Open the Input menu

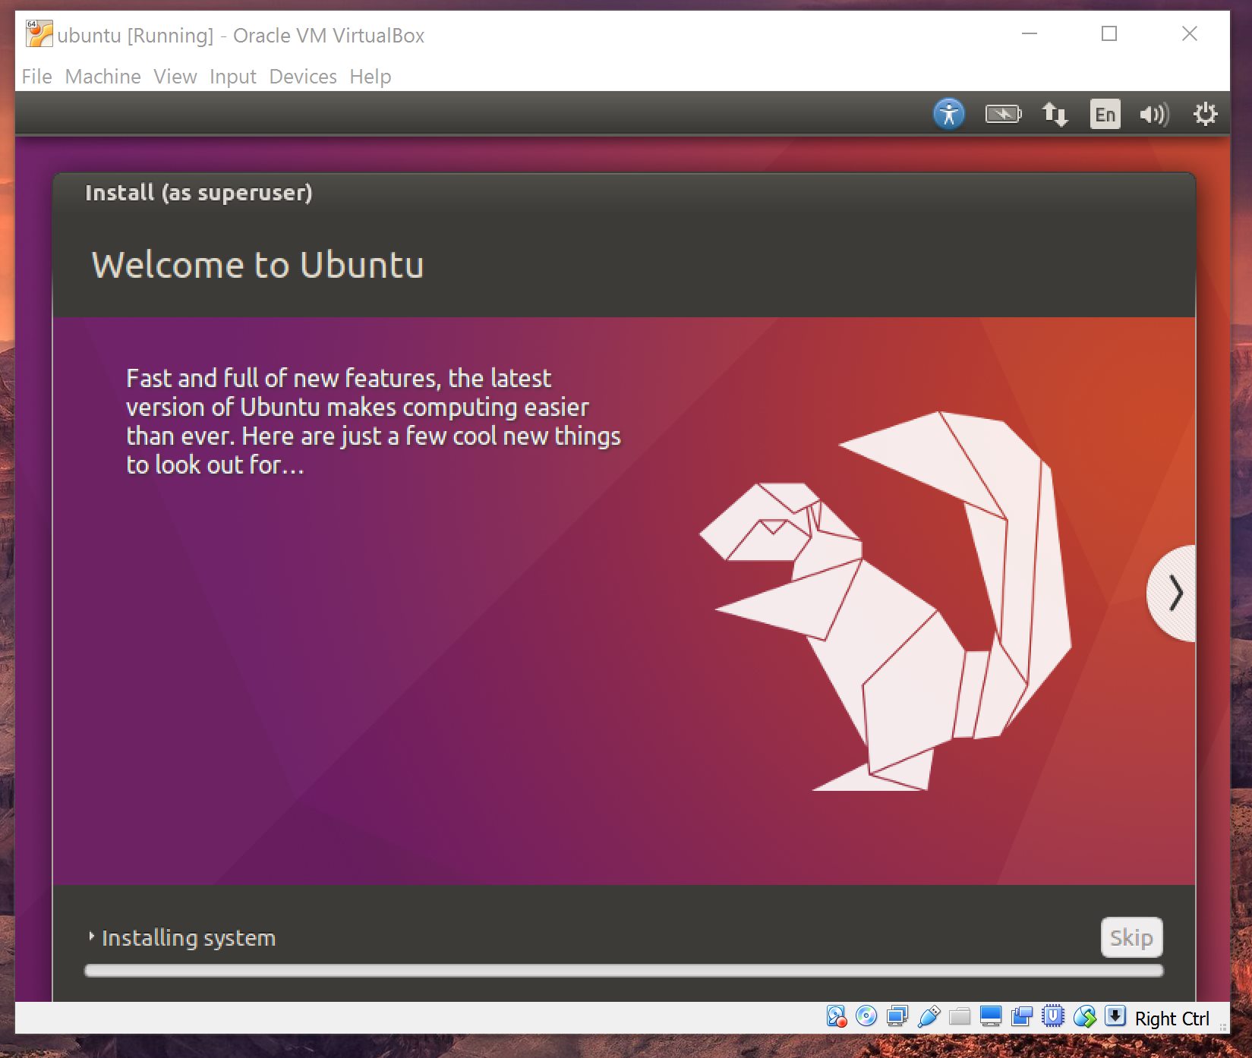pos(232,77)
